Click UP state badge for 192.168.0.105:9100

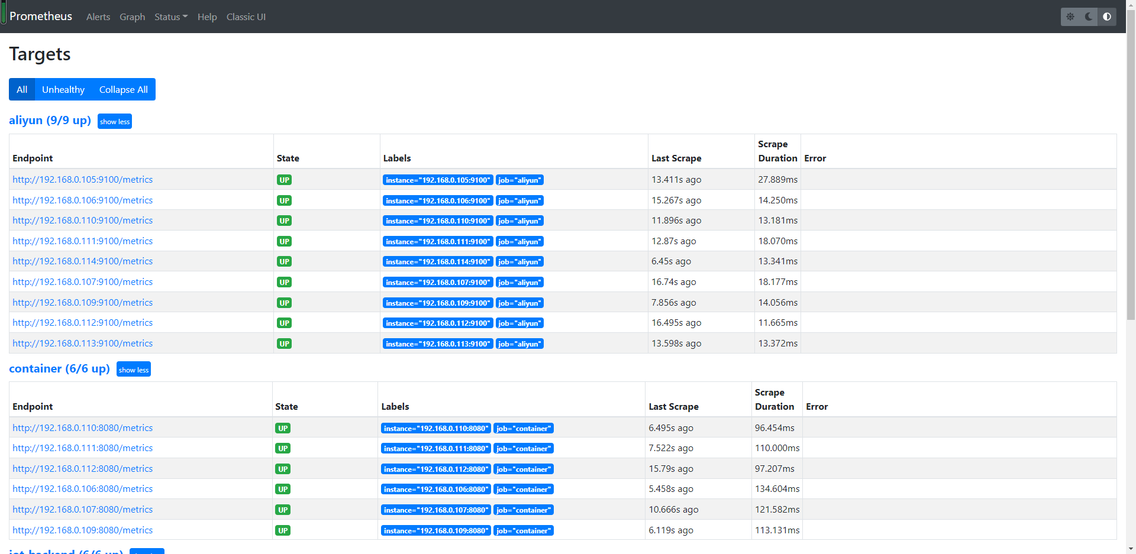(x=284, y=180)
